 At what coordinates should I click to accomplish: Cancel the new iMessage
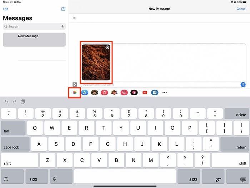click(x=241, y=9)
